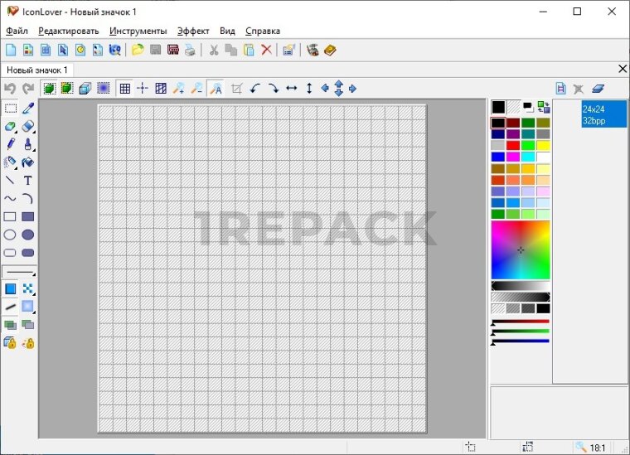Image resolution: width=630 pixels, height=455 pixels.
Task: Pick the Color picker eyedropper tool
Action: [x=28, y=109]
